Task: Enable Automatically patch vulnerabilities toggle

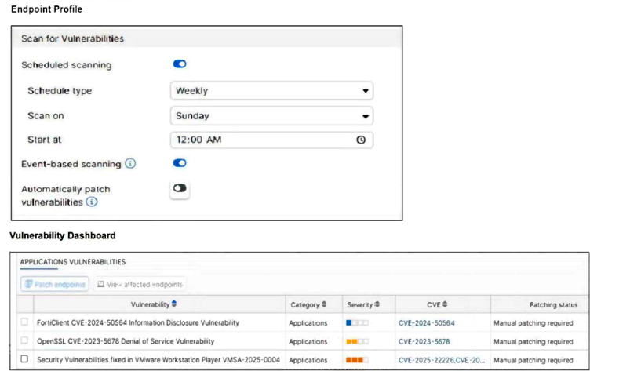Action: coord(180,188)
